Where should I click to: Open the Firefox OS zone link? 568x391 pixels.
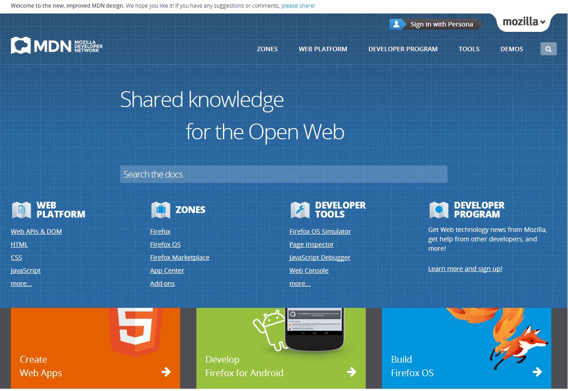165,244
